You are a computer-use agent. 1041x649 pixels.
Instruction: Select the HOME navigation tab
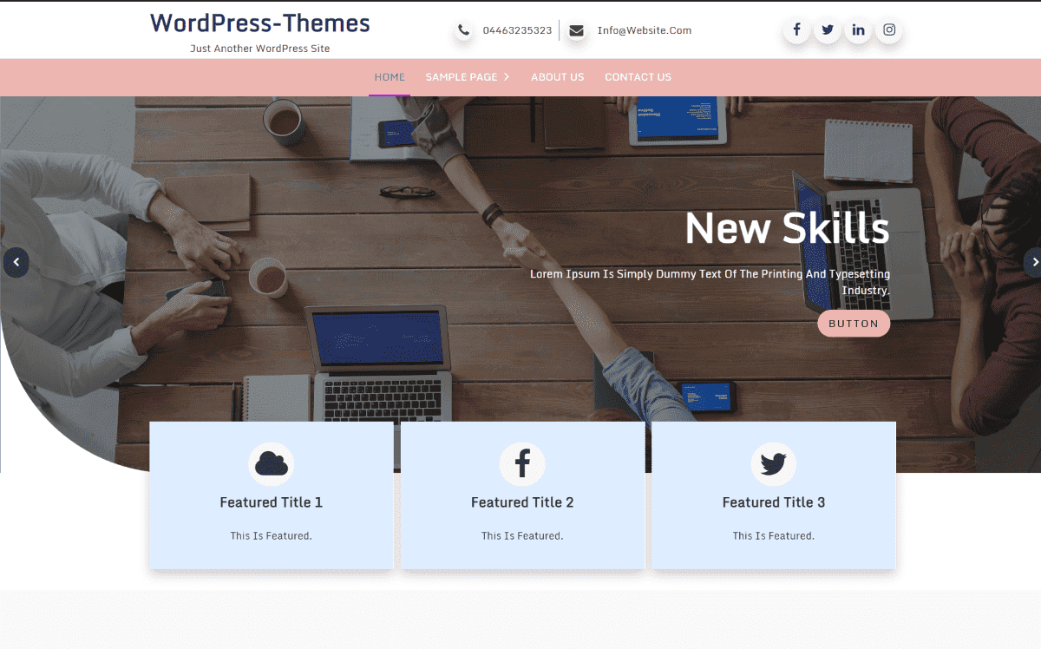[x=390, y=77]
